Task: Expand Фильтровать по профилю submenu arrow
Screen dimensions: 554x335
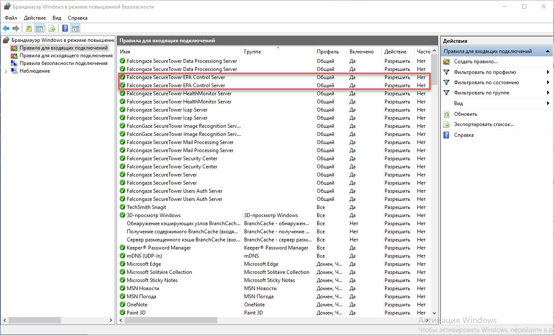Action: (548, 72)
